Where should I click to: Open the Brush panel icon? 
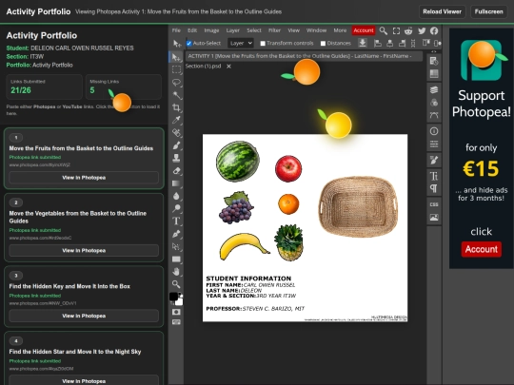(434, 160)
